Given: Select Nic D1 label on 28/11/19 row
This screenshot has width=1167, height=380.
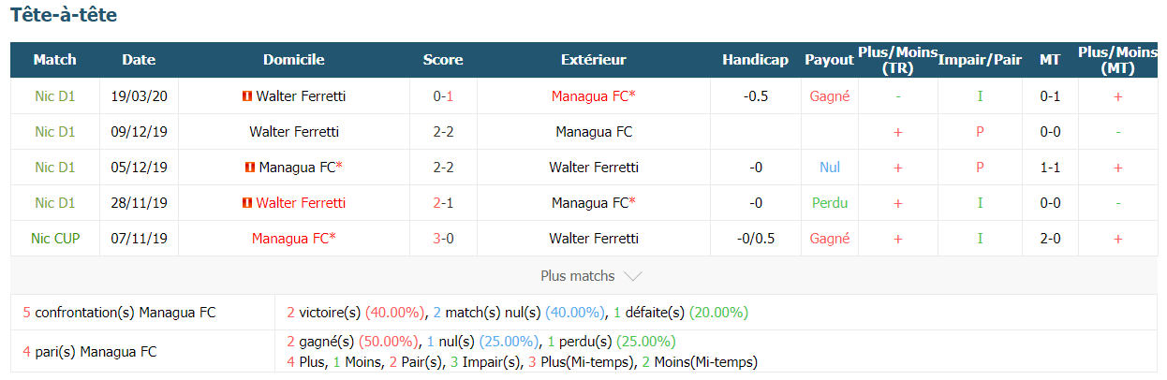Looking at the screenshot, I should 55,203.
